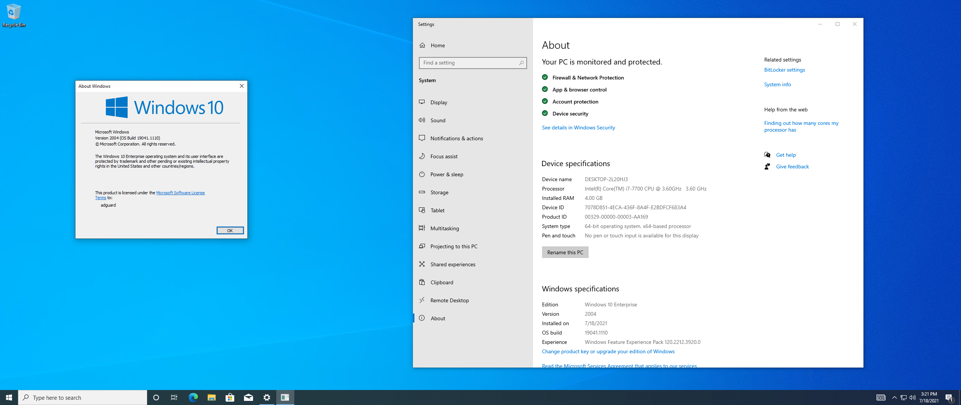Viewport: 961px width, 405px height.
Task: Open File Explorer from taskbar
Action: pyautogui.click(x=211, y=397)
